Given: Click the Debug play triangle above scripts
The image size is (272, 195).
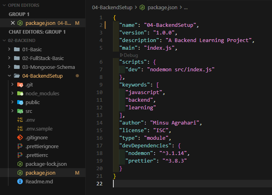Looking at the screenshot, I should (x=121, y=55).
